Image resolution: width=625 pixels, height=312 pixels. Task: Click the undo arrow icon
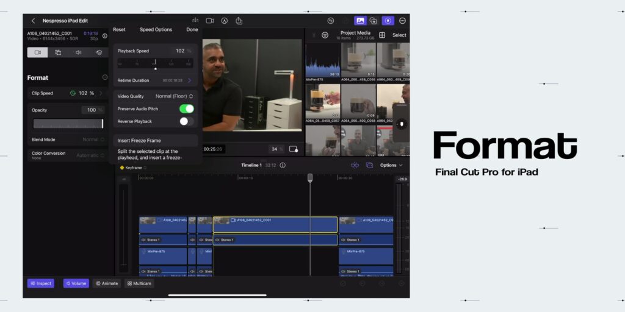pyautogui.click(x=330, y=21)
